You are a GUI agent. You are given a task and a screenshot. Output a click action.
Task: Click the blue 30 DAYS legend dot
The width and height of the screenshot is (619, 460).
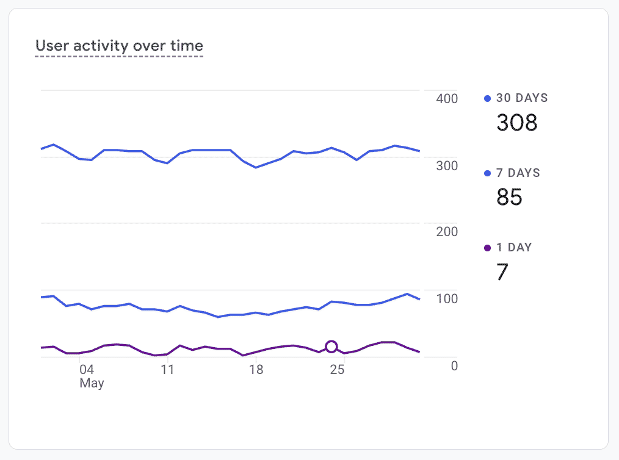[x=487, y=98]
